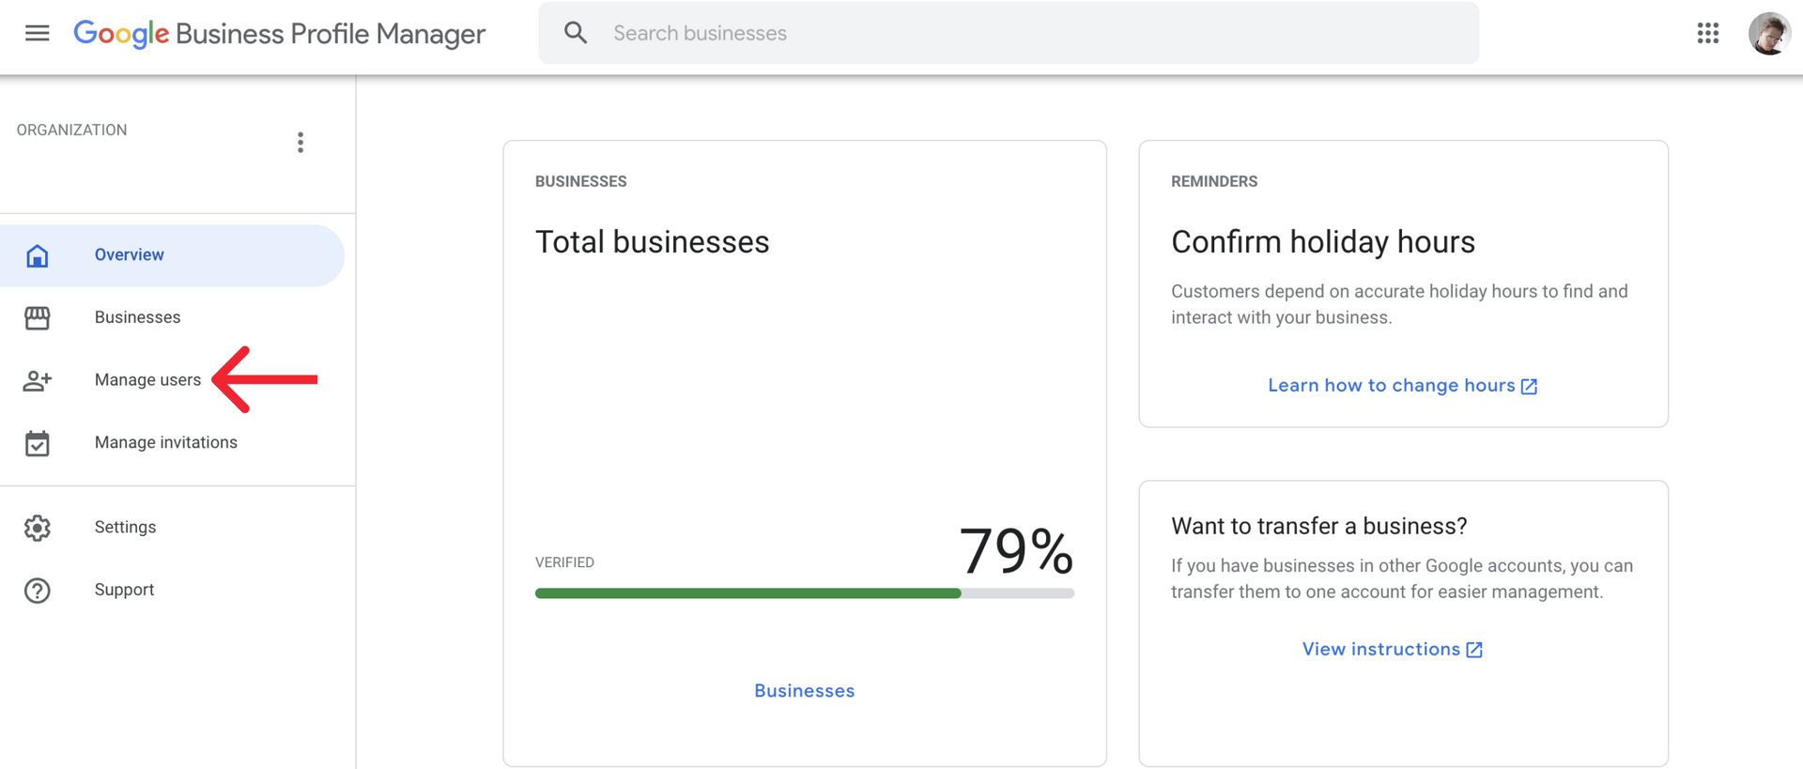The image size is (1803, 769).
Task: Click Want to transfer a business heading
Action: [x=1319, y=526]
